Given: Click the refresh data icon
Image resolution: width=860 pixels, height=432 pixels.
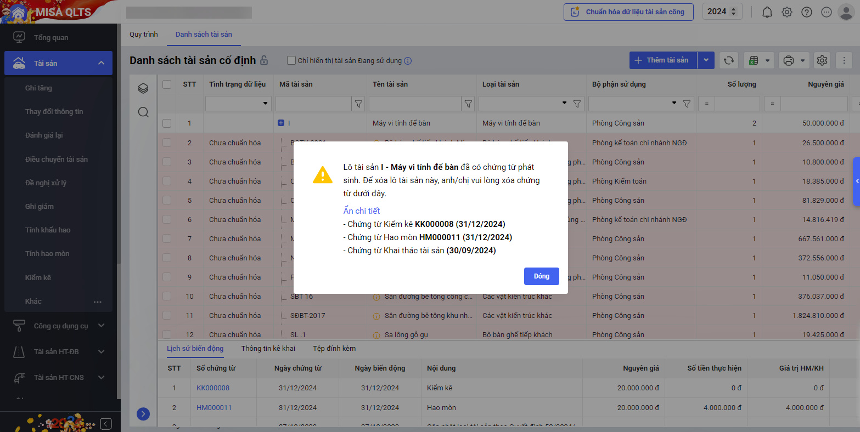Looking at the screenshot, I should pyautogui.click(x=729, y=60).
